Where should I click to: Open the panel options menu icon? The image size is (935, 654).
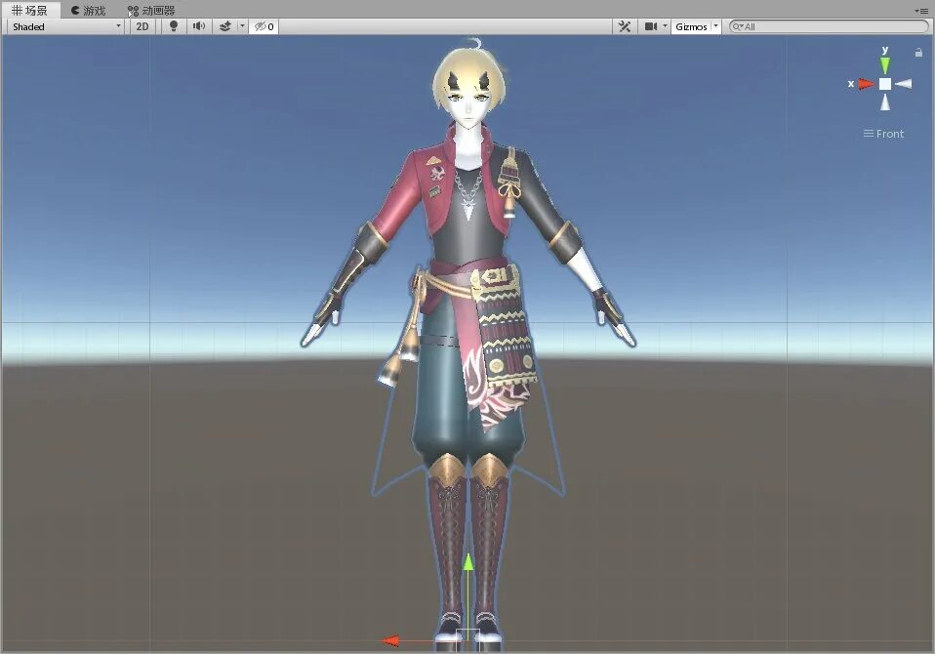(921, 11)
